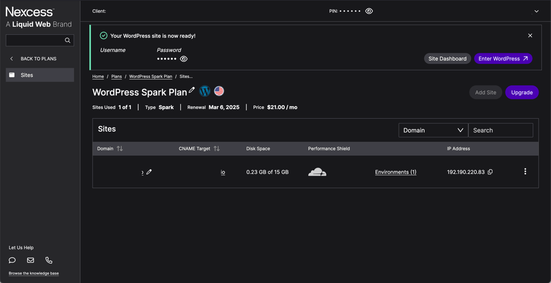Image resolution: width=551 pixels, height=283 pixels.
Task: Open the Site Dashboard
Action: (x=447, y=59)
